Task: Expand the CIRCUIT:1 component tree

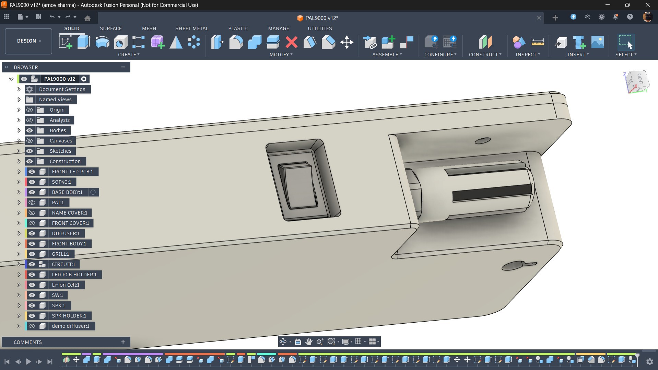Action: (19, 264)
